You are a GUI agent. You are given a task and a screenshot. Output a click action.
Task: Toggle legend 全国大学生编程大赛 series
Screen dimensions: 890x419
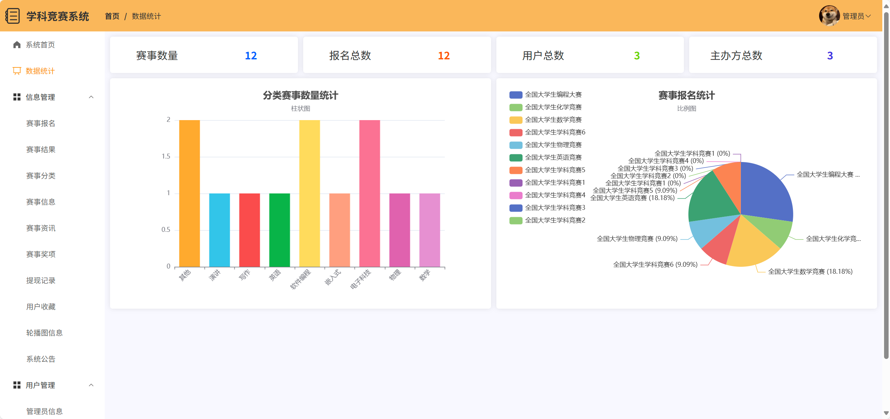553,95
